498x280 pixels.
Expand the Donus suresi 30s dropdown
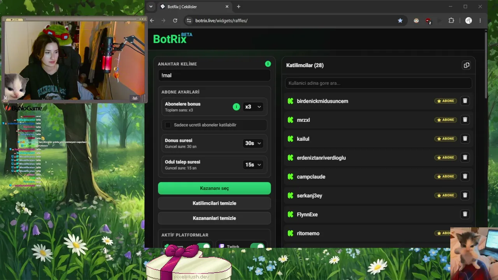tap(253, 143)
